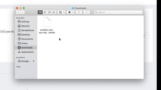Open Desktop in the sidebar
The width and height of the screenshot is (161, 90).
26,35
